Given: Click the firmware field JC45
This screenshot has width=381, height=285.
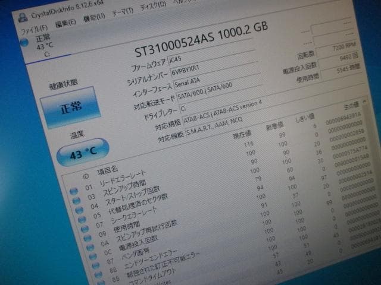Looking at the screenshot, I should tap(210, 52).
